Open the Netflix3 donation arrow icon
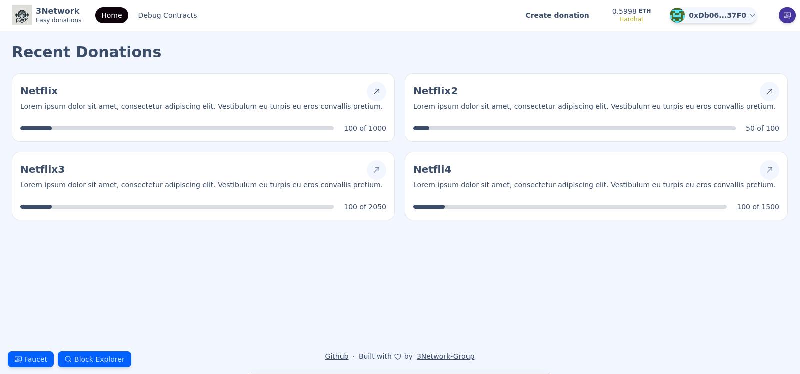This screenshot has width=800, height=374. pyautogui.click(x=376, y=170)
